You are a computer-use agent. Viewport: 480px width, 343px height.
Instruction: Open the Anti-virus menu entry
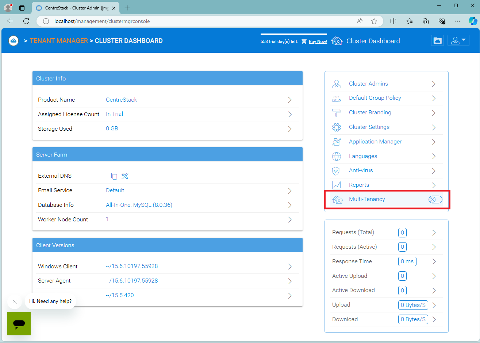point(361,170)
